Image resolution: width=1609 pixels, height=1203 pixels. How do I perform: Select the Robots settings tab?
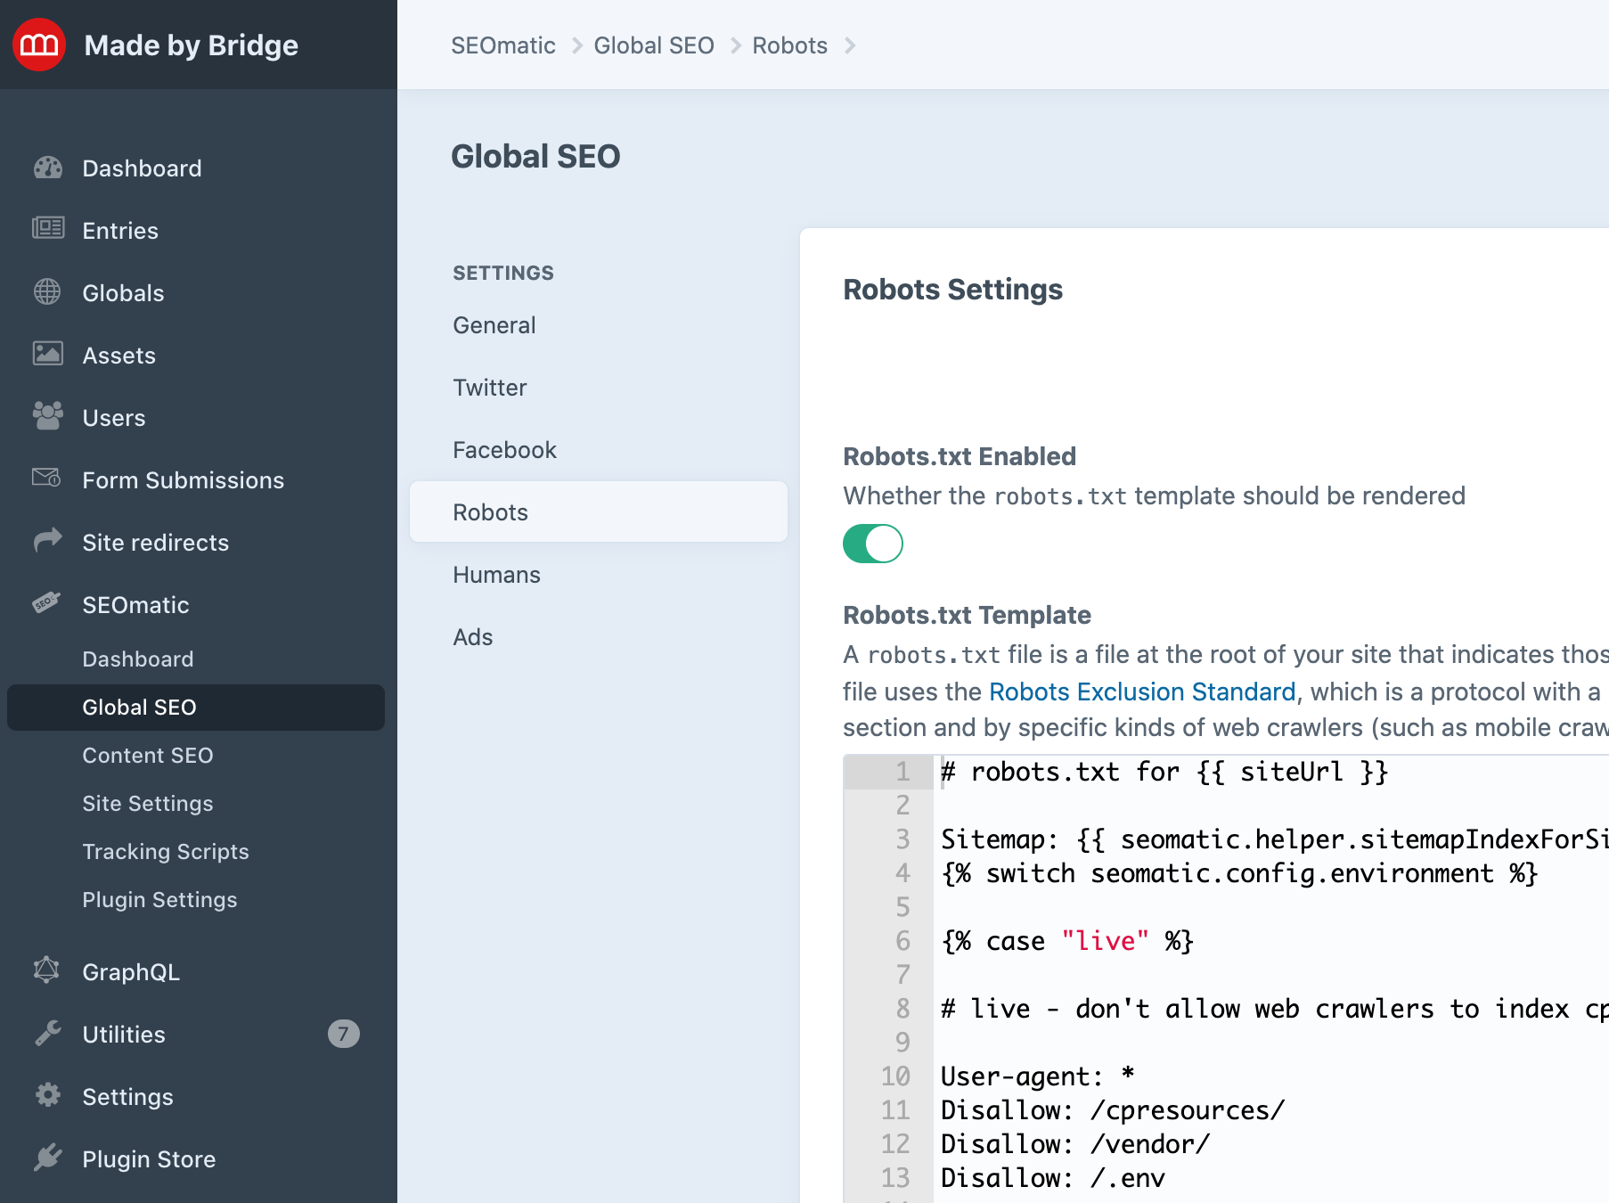[599, 512]
